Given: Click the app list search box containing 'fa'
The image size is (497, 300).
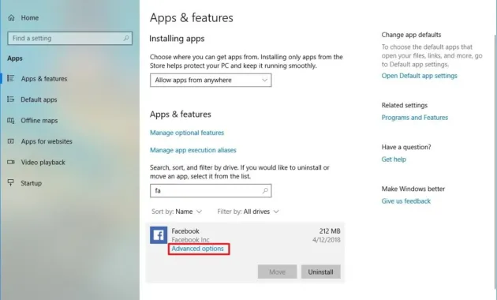Looking at the screenshot, I should (x=211, y=190).
